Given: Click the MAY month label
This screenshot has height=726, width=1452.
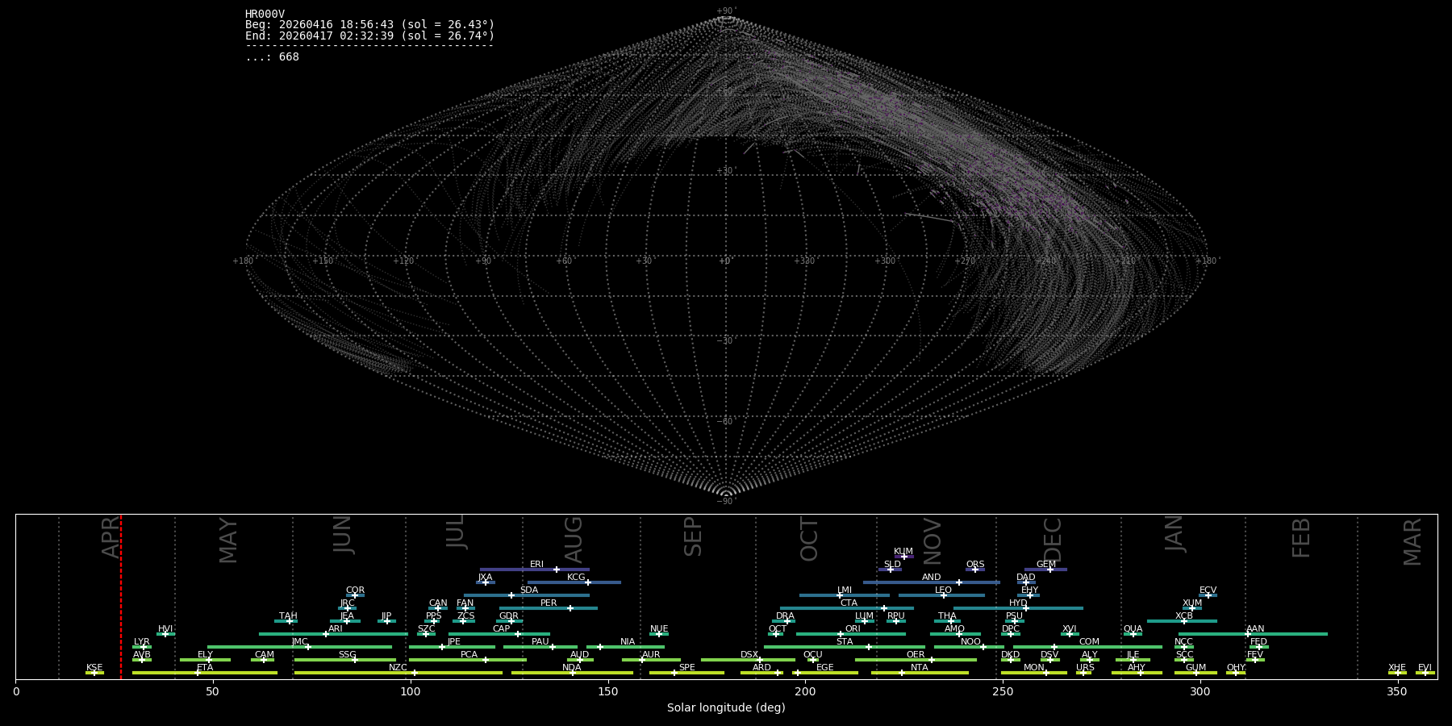Looking at the screenshot, I should 228,540.
